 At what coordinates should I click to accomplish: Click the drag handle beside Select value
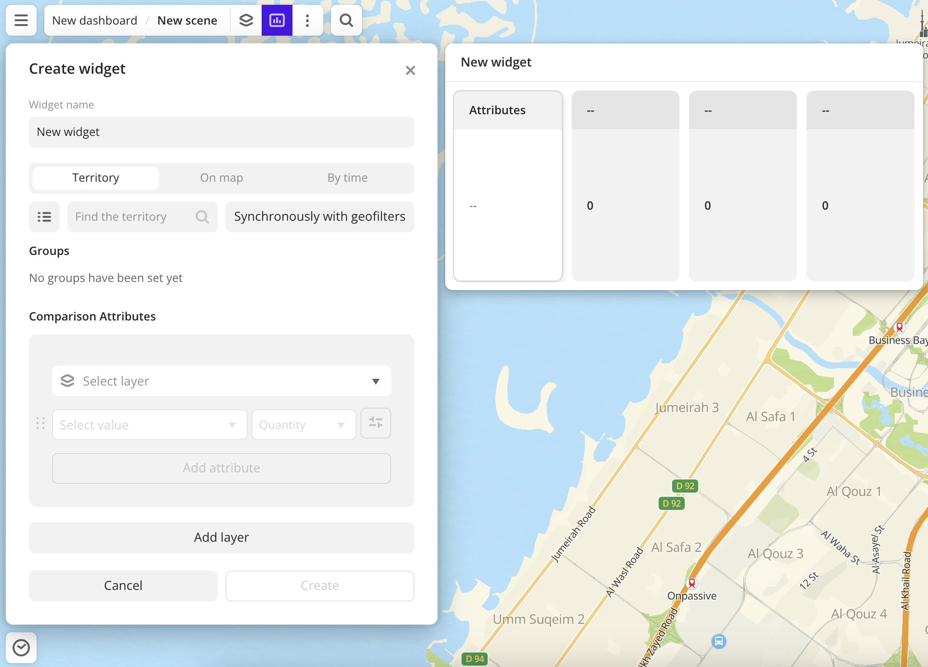coord(40,424)
